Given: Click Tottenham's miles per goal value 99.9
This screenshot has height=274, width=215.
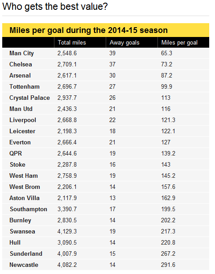Looking at the screenshot, I should tap(166, 86).
